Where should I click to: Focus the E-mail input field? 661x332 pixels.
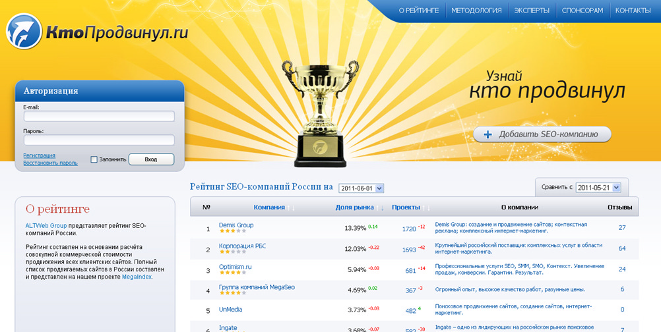99,116
